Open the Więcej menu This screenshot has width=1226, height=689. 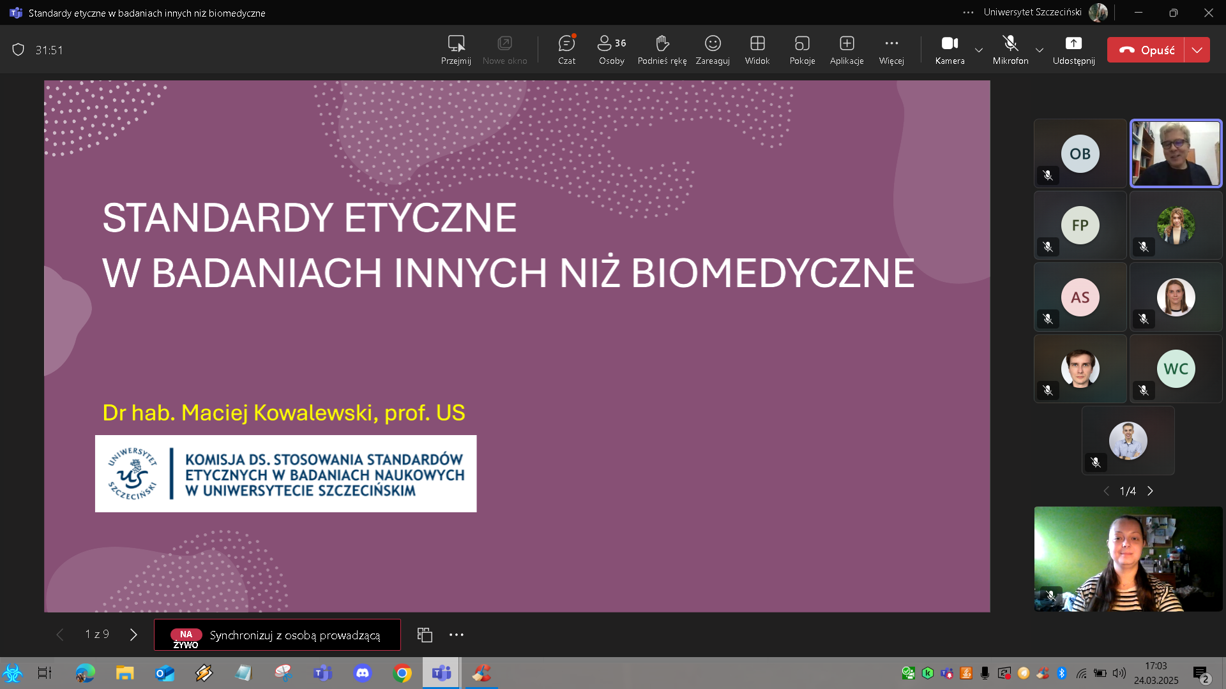pyautogui.click(x=891, y=50)
